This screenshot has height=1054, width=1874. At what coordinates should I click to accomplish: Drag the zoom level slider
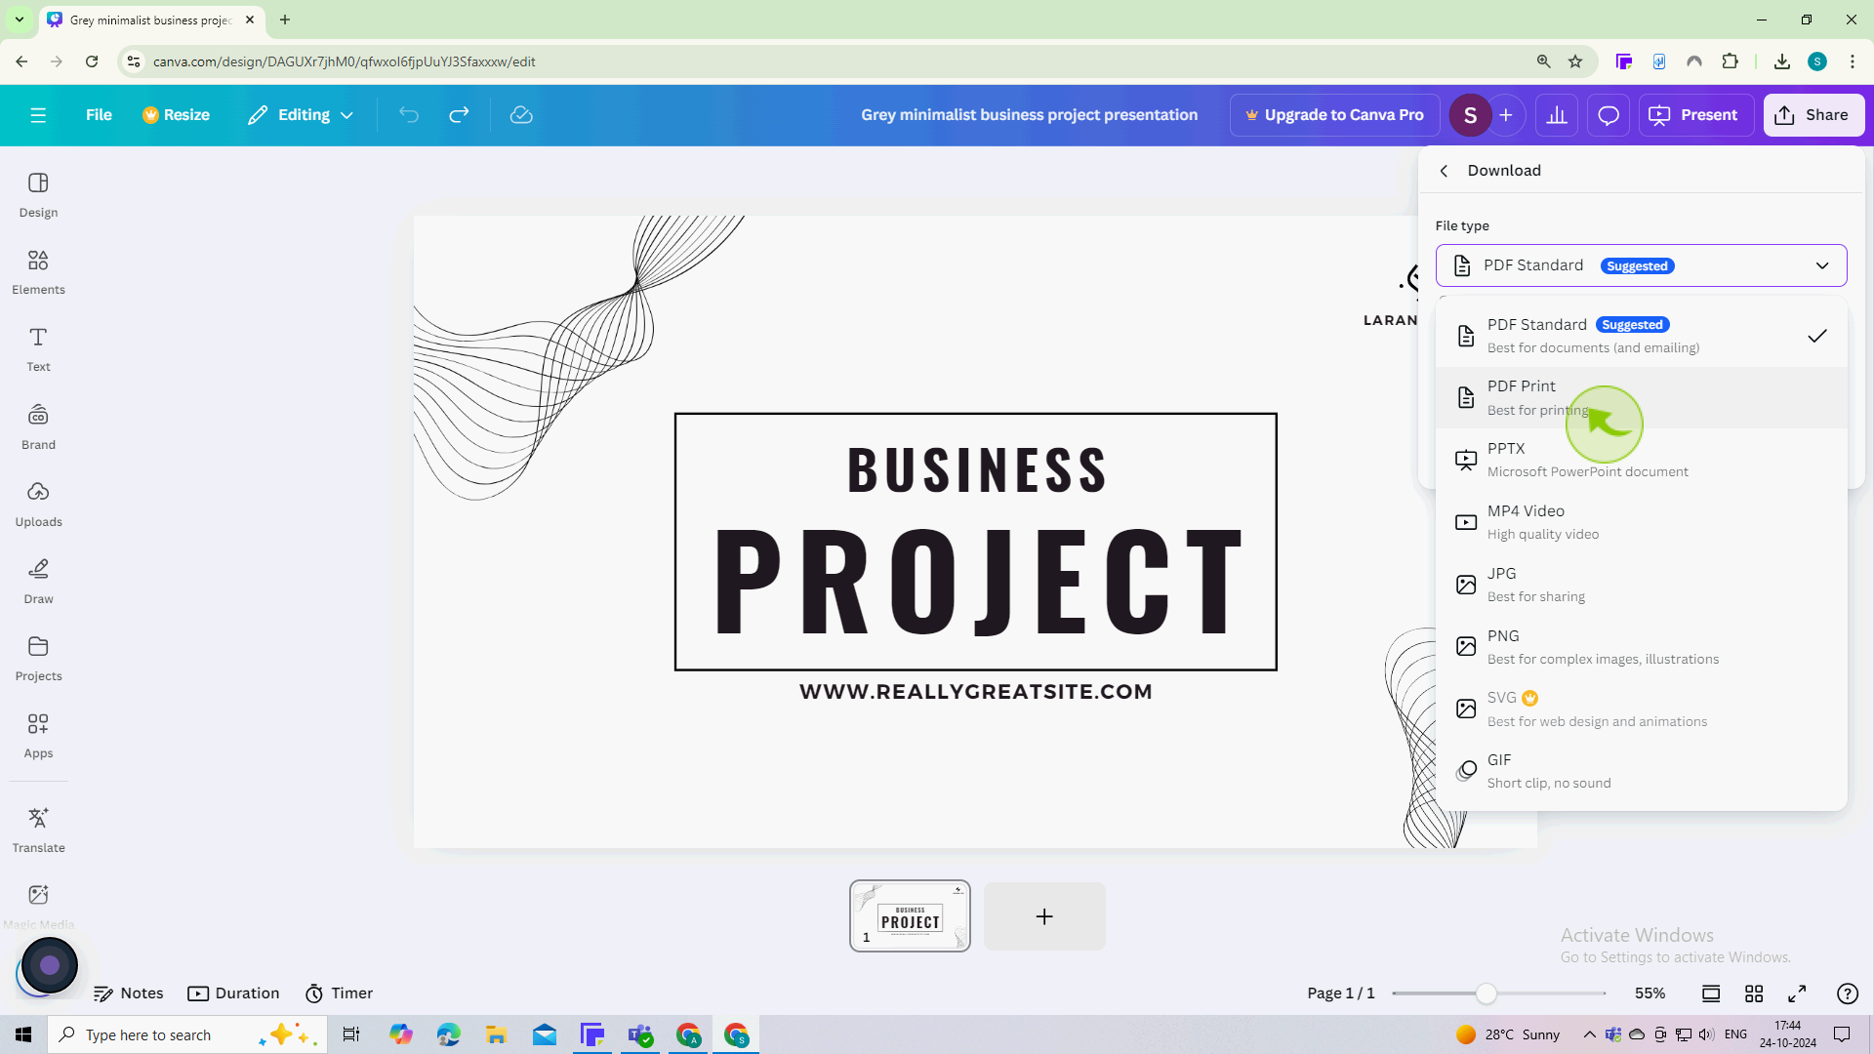(x=1486, y=993)
